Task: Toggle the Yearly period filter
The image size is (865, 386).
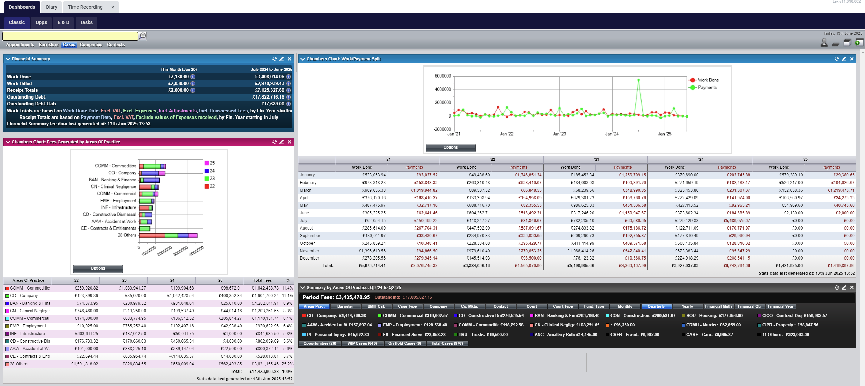Action: [687, 306]
